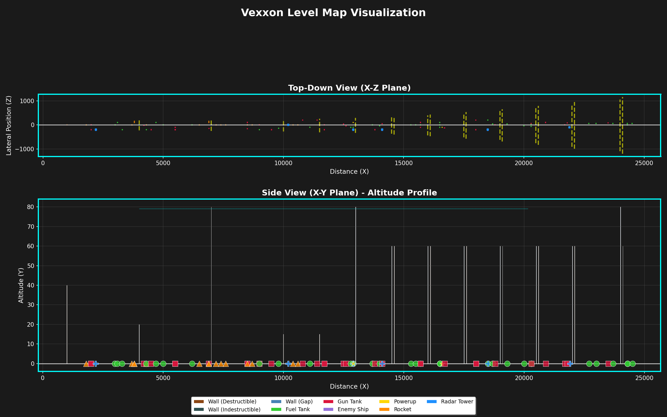The height and width of the screenshot is (417, 667).
Task: Click the Top-Down View (X-Z Plane) title
Action: pyautogui.click(x=349, y=88)
